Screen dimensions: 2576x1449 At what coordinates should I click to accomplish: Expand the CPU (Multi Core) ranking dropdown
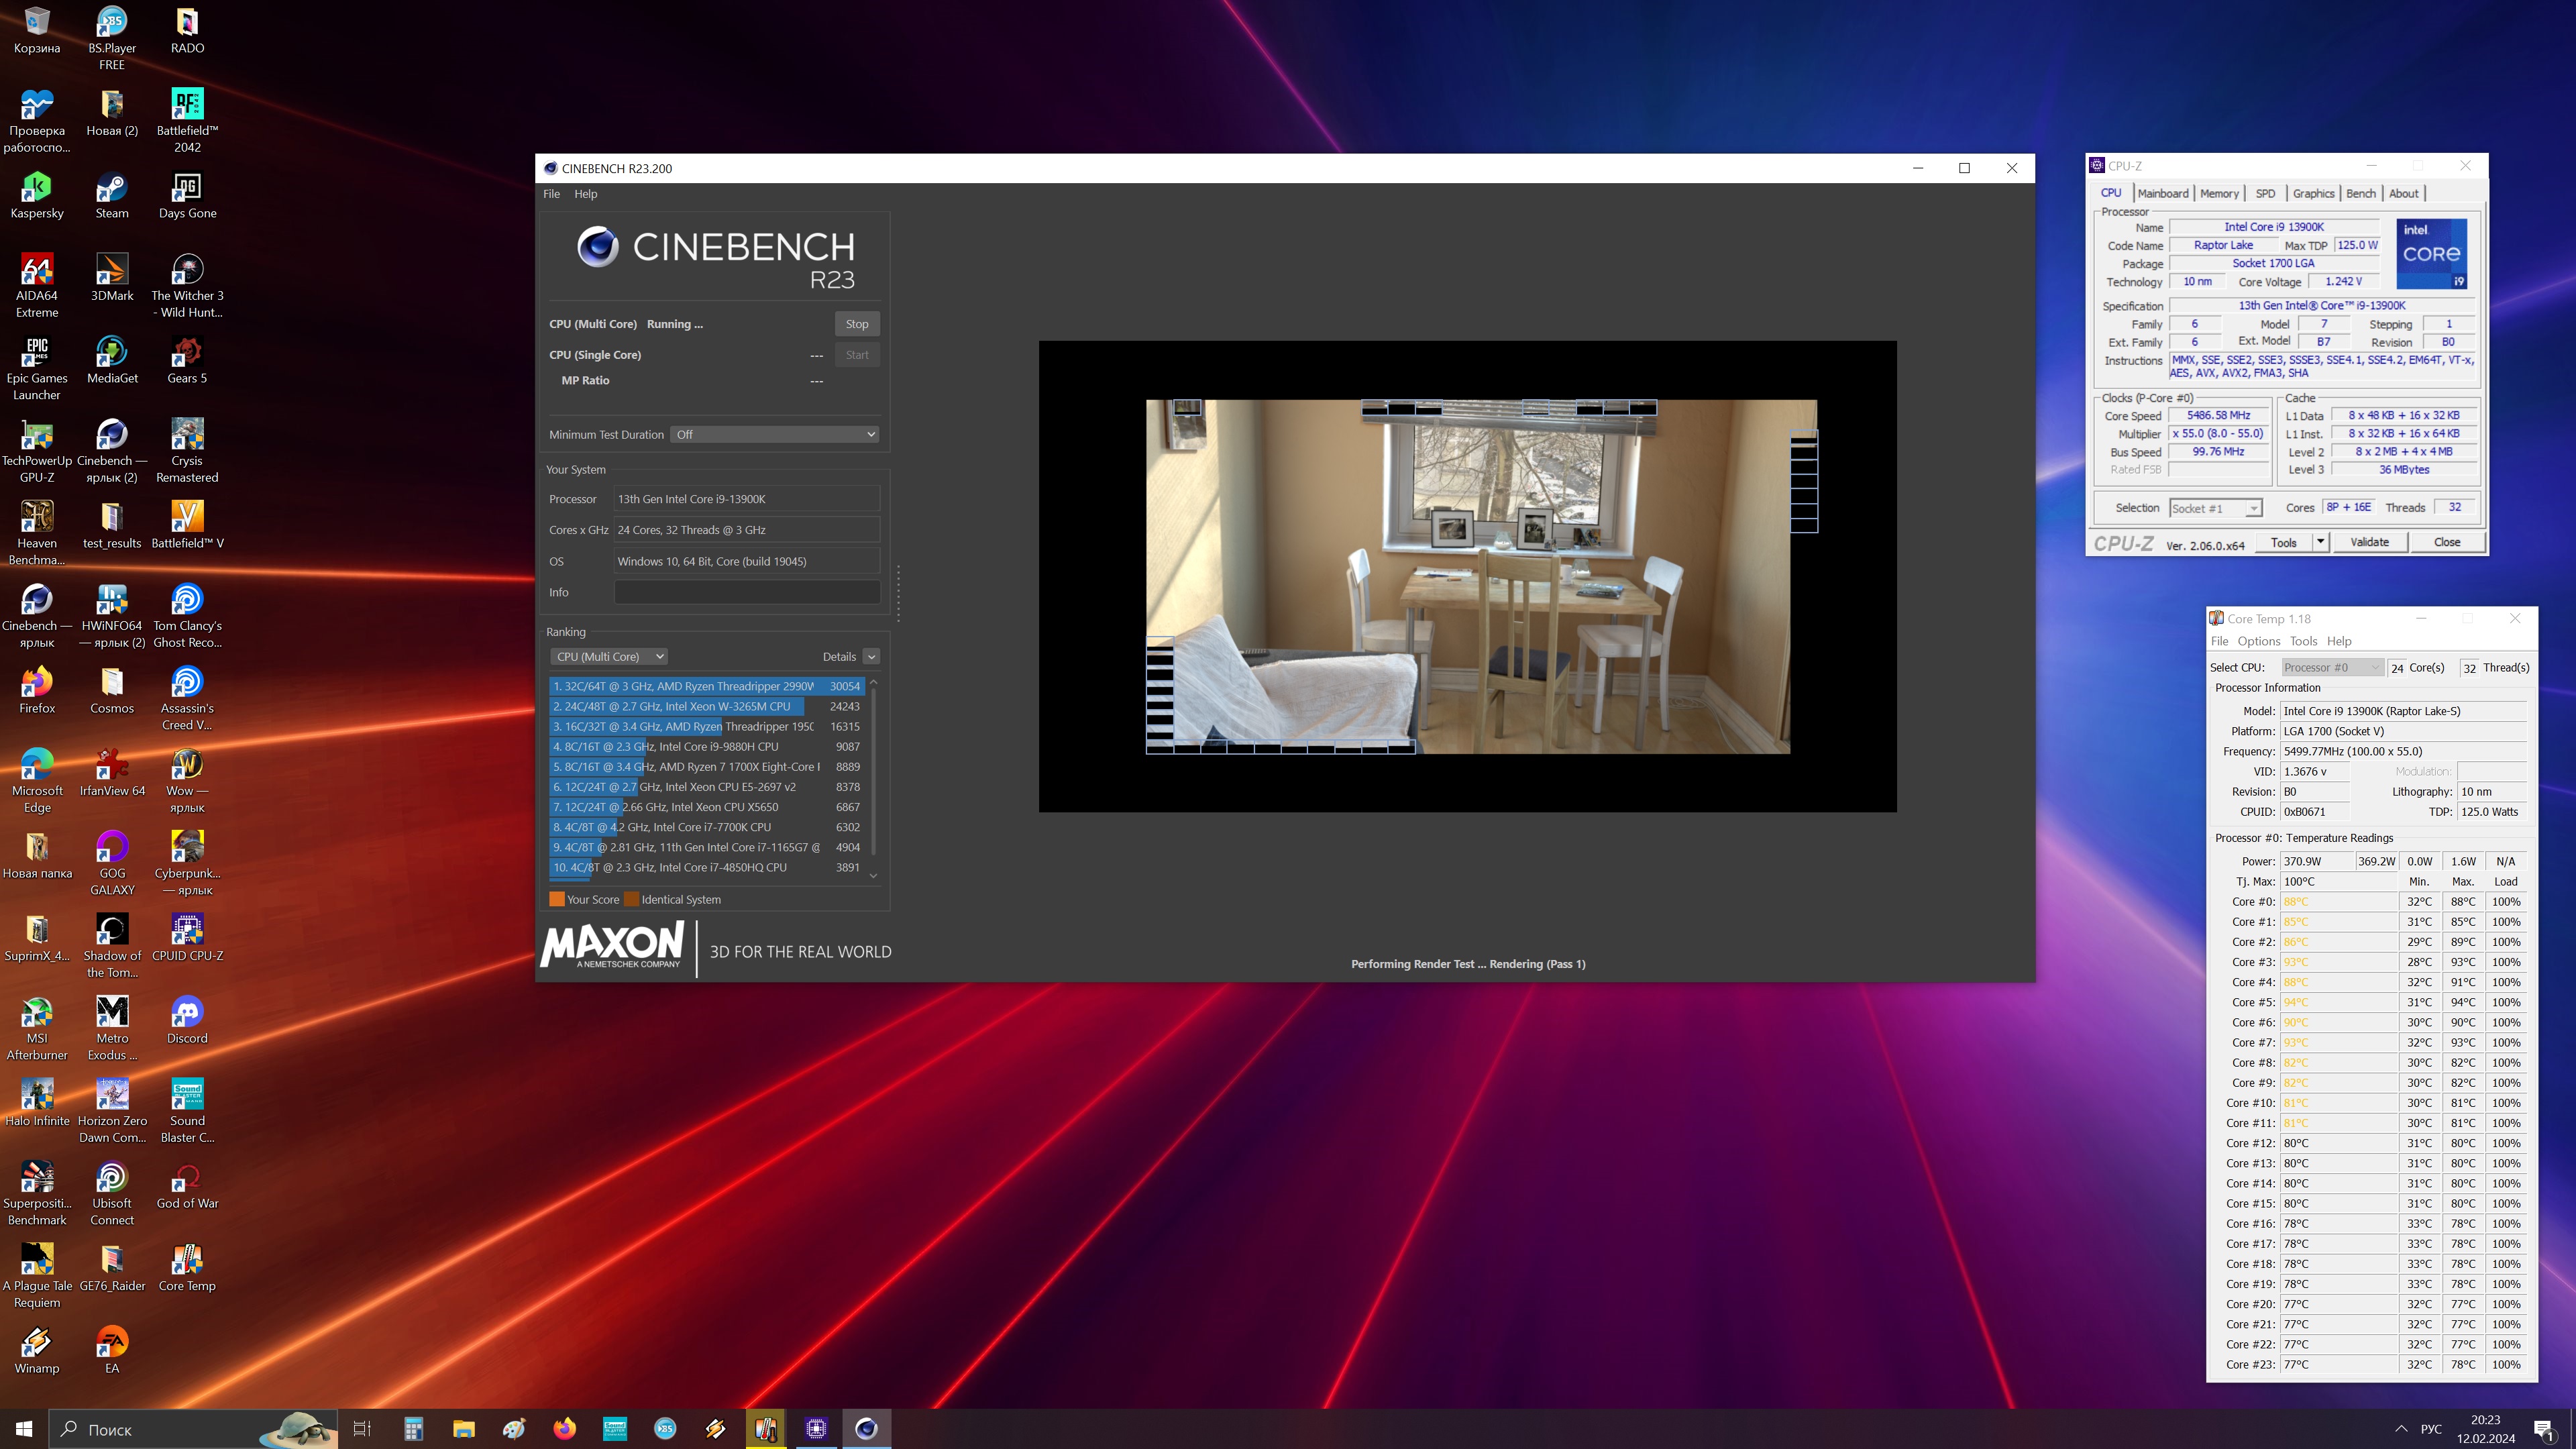point(609,657)
